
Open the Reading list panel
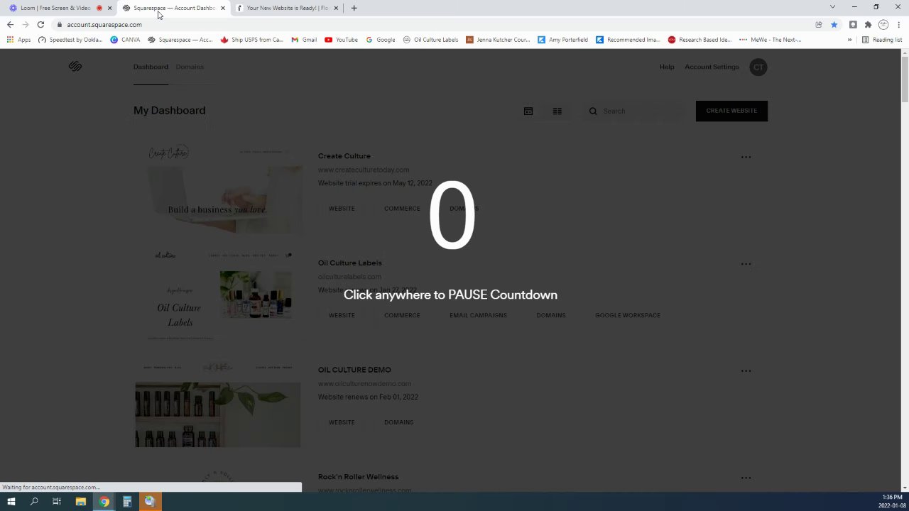point(882,40)
